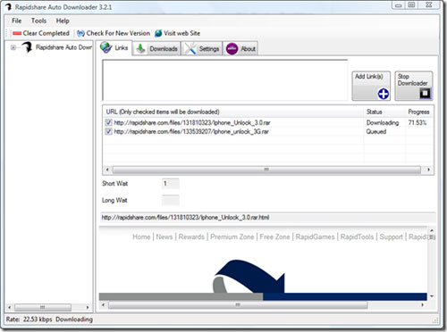This screenshot has width=447, height=332.
Task: Switch to the Settings tab
Action: (x=202, y=49)
